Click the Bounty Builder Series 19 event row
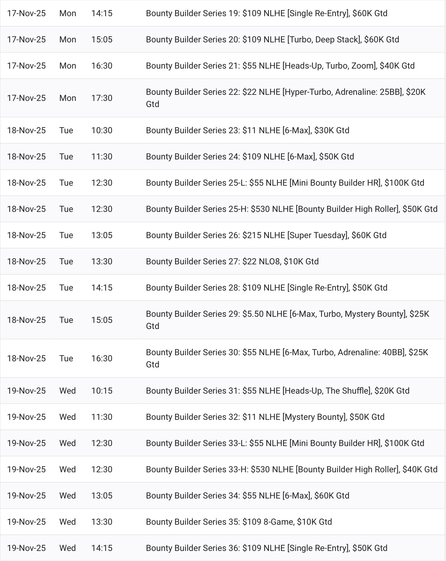Screen dimensions: 446x561 click(x=267, y=13)
